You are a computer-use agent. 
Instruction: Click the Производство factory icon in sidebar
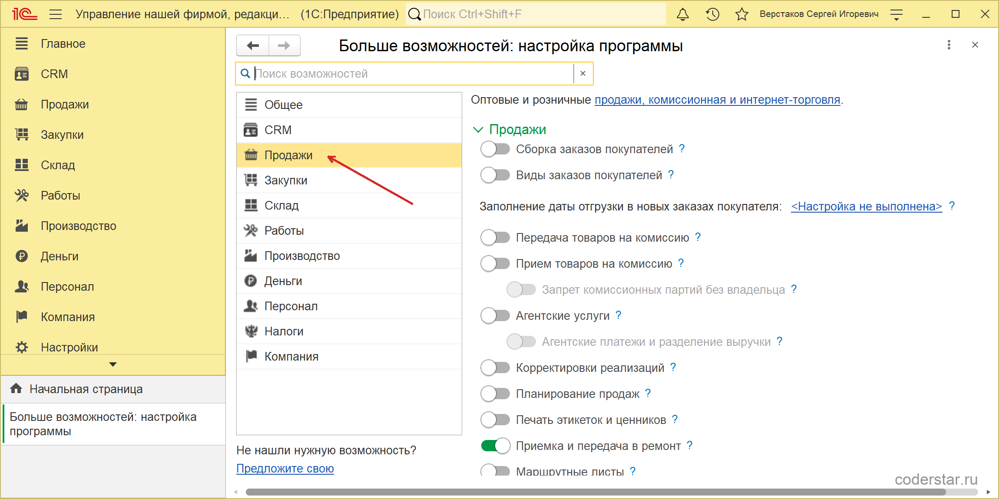pyautogui.click(x=22, y=226)
